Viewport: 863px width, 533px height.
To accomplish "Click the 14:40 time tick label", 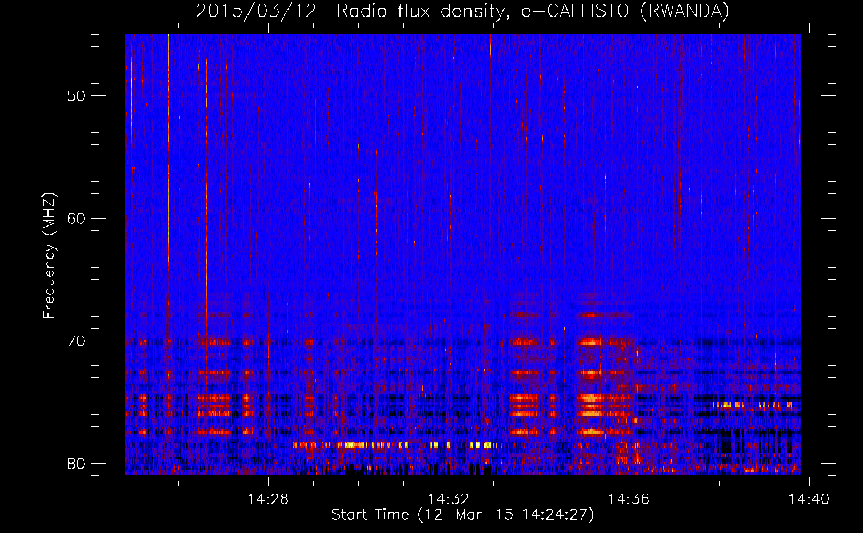I will click(x=809, y=499).
